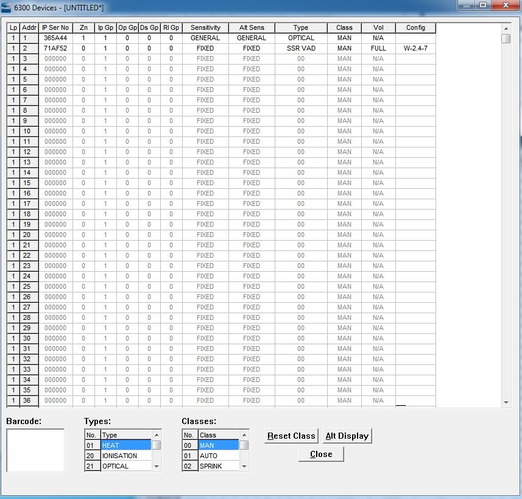Viewport: 522px width, 499px height.
Task: Click the Zn column header
Action: pyautogui.click(x=83, y=27)
